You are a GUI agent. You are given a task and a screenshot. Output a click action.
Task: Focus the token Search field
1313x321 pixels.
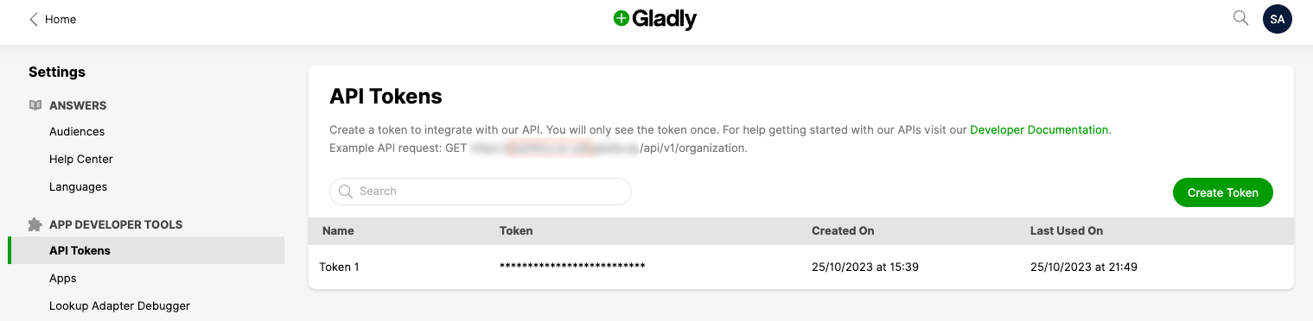point(481,192)
